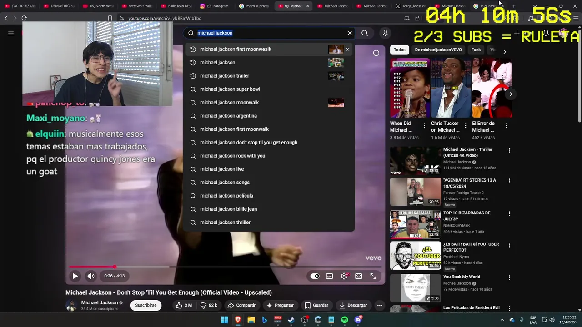Play the video
582x327 pixels.
click(75, 276)
